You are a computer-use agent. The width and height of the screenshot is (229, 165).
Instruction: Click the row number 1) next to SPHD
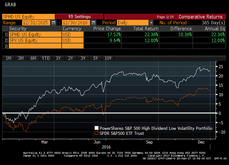(6, 35)
